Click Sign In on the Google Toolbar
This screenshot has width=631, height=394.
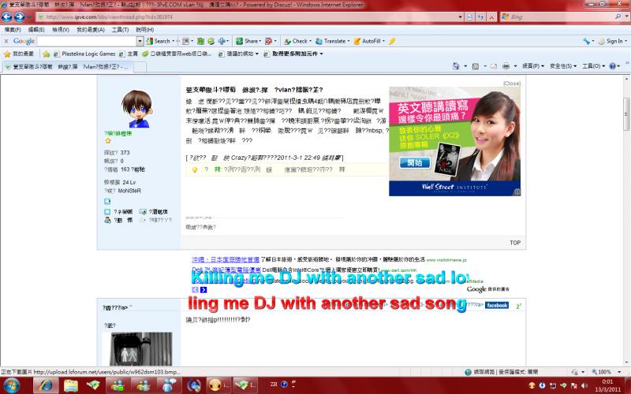click(610, 41)
